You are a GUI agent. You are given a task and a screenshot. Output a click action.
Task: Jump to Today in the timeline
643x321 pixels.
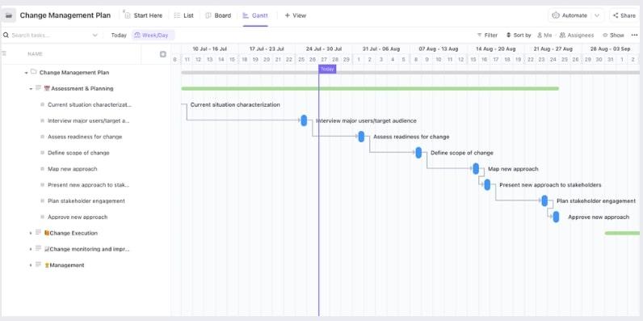point(119,36)
